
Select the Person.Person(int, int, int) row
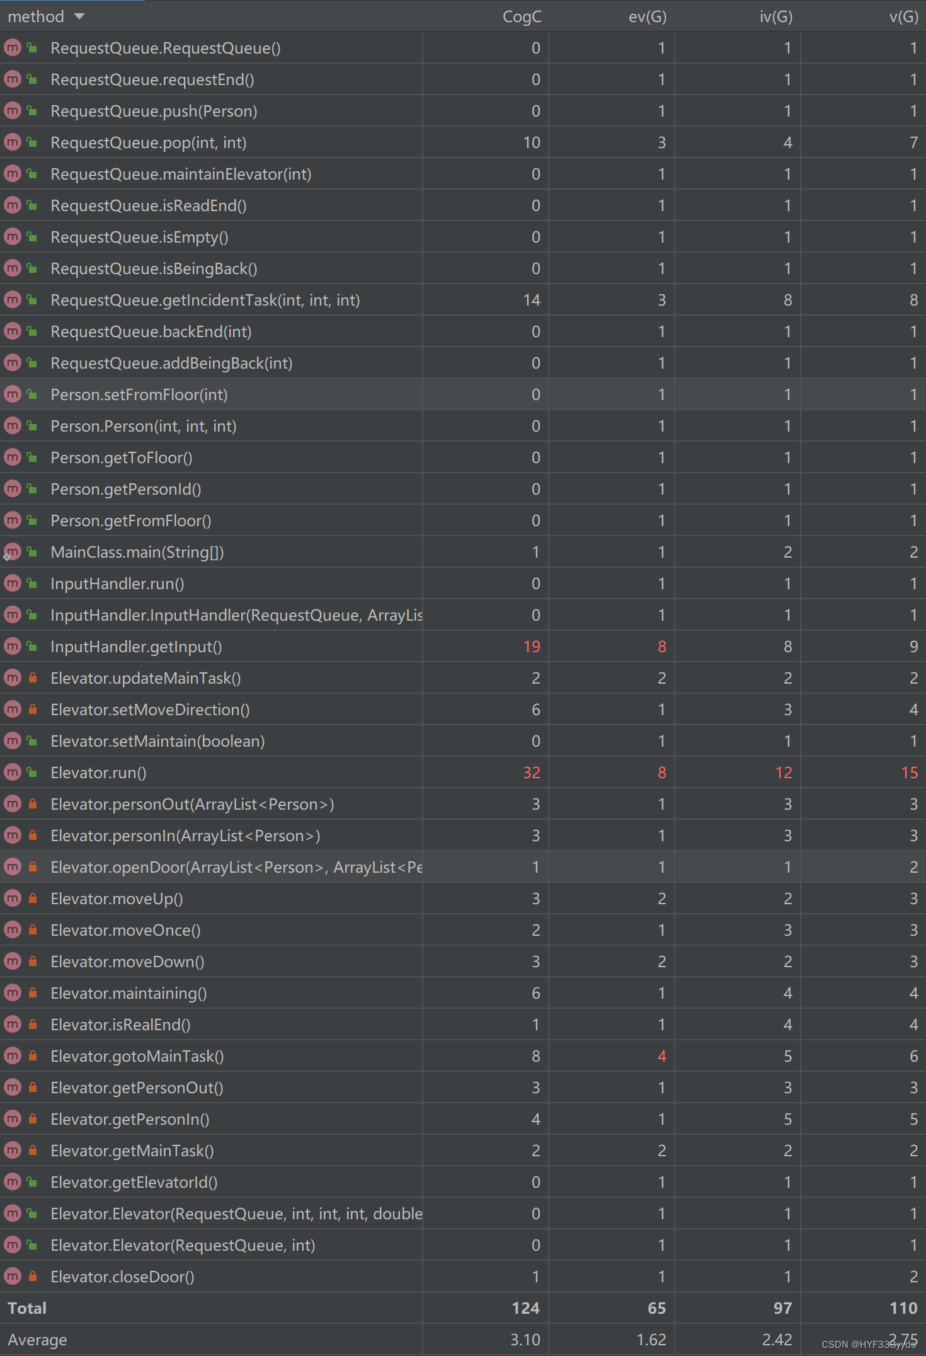click(x=463, y=426)
